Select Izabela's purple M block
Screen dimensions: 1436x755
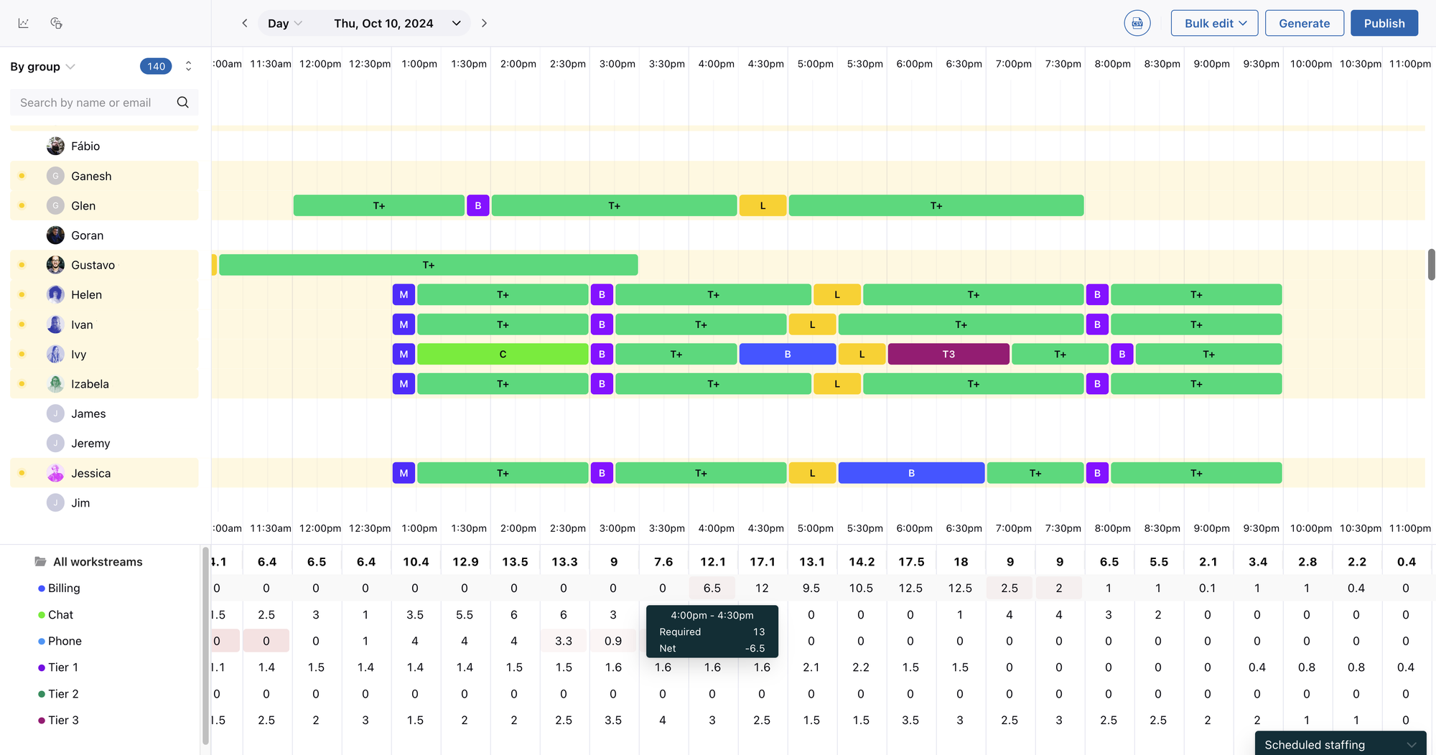(404, 384)
